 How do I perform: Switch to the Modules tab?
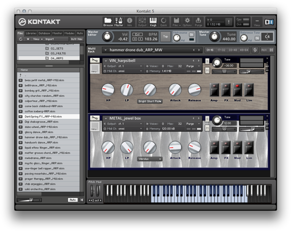click(69, 33)
